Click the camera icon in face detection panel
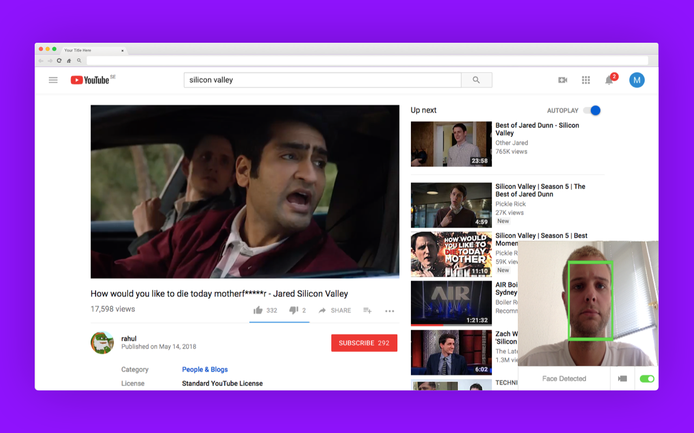The image size is (694, 433). [x=622, y=379]
